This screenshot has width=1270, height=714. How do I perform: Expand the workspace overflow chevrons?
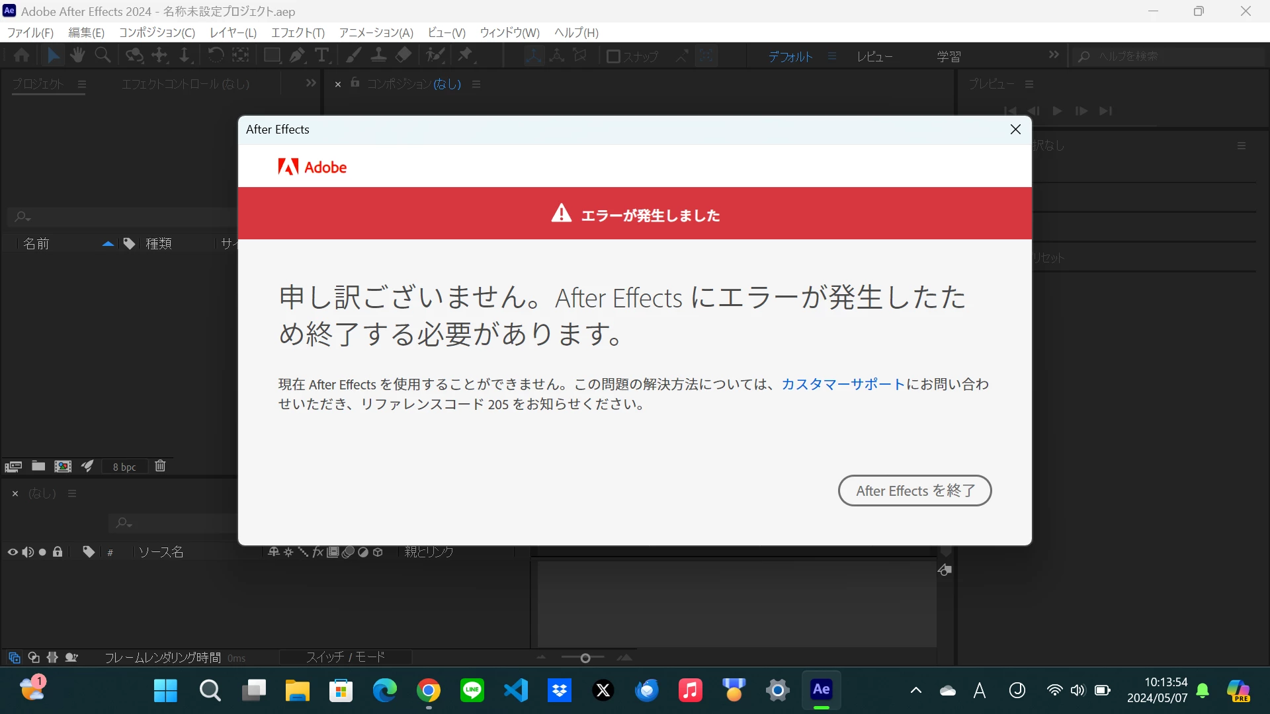(1054, 55)
